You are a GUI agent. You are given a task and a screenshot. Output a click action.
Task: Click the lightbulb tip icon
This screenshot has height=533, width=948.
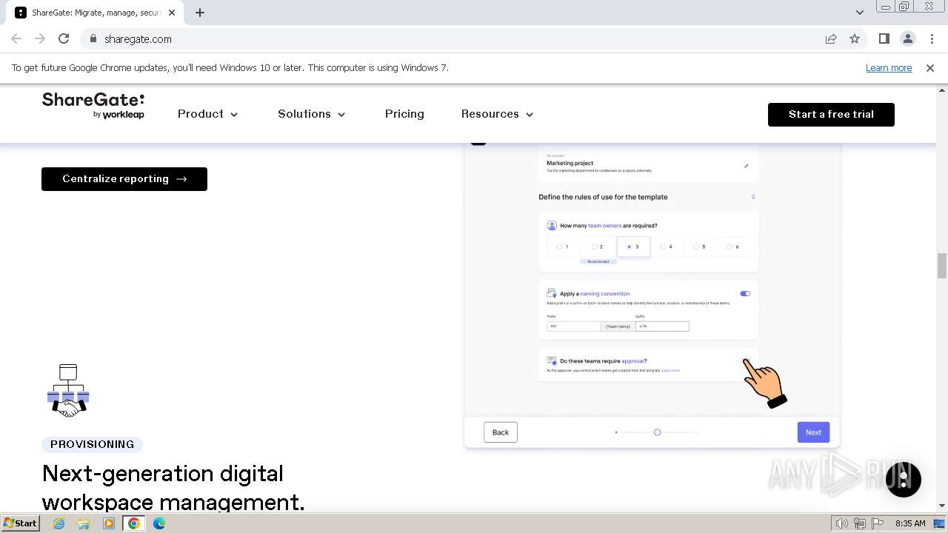click(753, 197)
